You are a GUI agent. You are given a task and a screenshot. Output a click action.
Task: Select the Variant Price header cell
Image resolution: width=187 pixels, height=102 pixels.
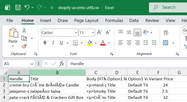pos(158,79)
